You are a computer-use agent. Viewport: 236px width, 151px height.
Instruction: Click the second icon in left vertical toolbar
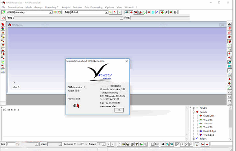pos(3,29)
